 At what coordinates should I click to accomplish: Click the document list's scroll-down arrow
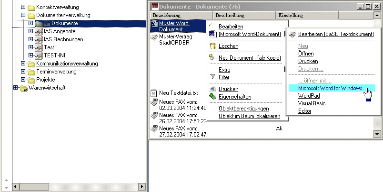(377, 135)
